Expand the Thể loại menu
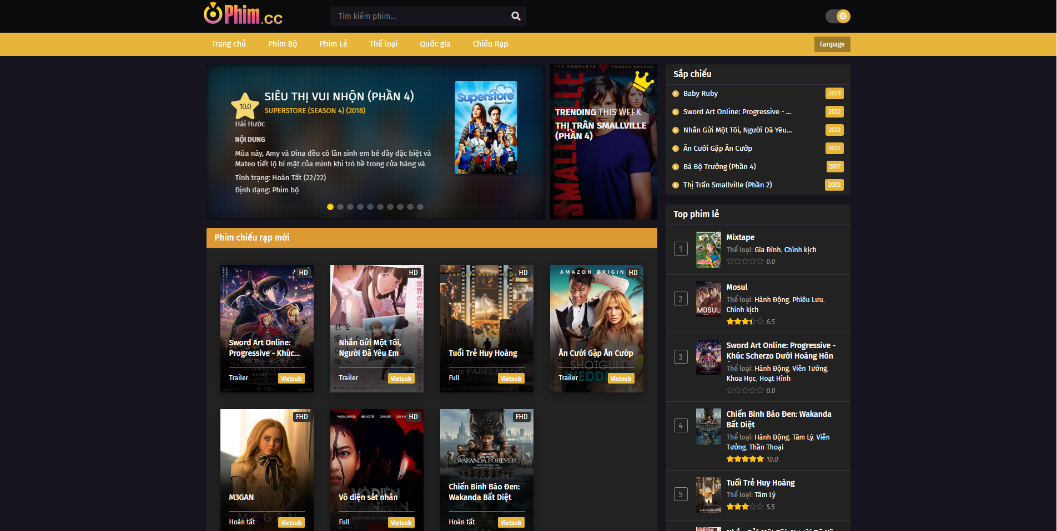Screen dimensions: 1057x531 [x=383, y=44]
